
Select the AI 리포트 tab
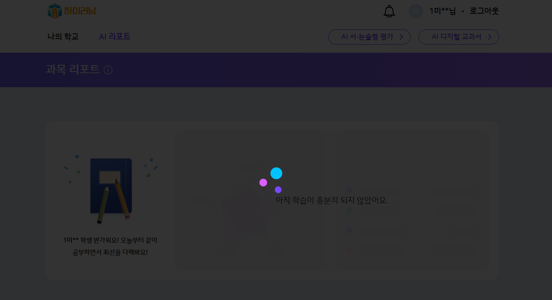114,37
